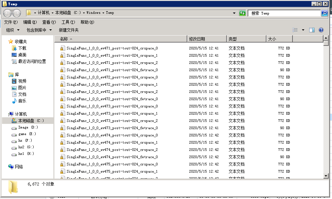The image size is (332, 199).
Task: Expand root breadcrumb dropdown arrow before 计算机
Action: [35, 13]
